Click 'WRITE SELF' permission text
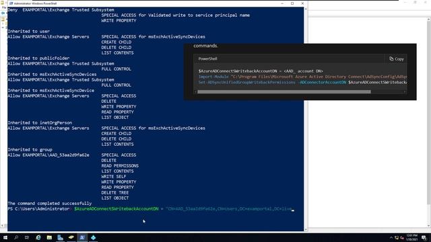 (x=114, y=176)
